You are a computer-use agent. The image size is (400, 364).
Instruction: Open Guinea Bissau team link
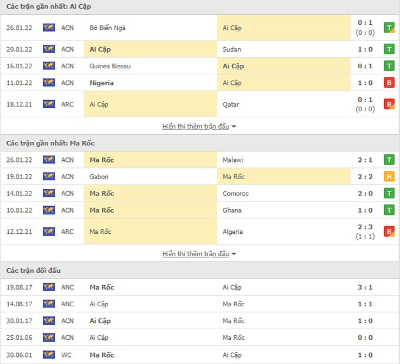point(110,66)
